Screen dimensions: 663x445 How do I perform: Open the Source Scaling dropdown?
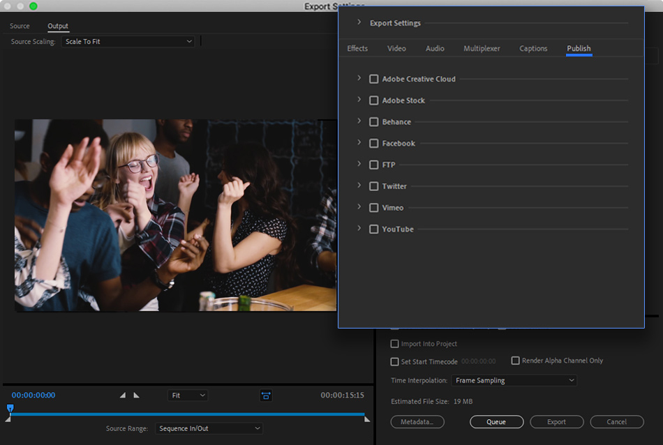tap(128, 42)
